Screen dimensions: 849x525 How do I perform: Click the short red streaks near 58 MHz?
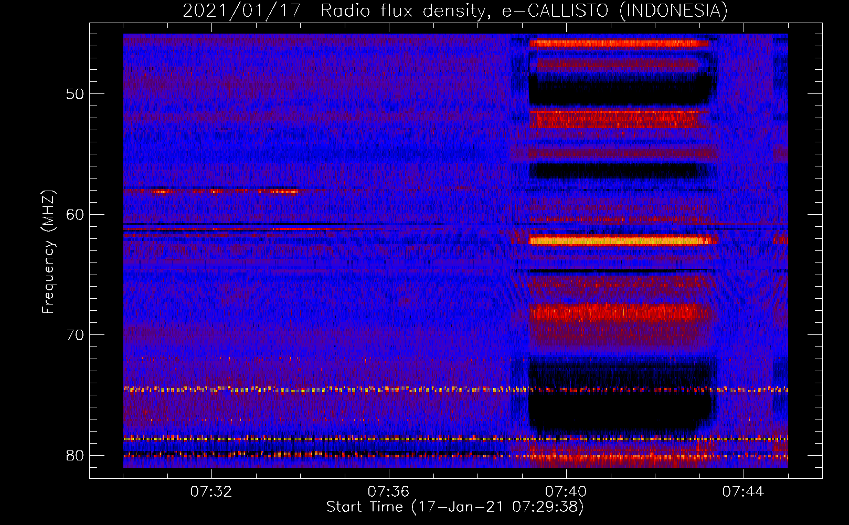click(x=225, y=191)
